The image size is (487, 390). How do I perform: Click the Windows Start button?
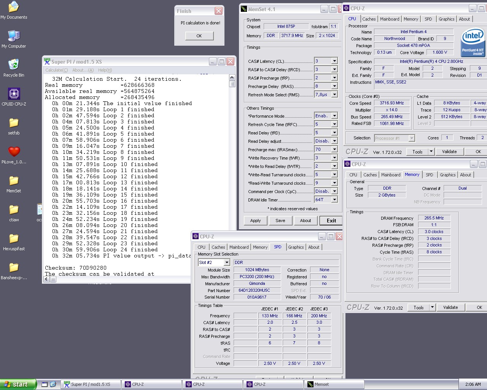tap(18, 384)
